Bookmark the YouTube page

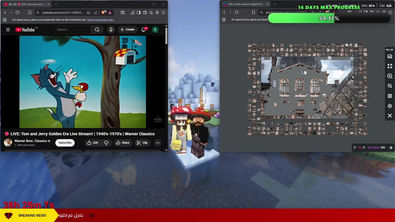(x=30, y=13)
